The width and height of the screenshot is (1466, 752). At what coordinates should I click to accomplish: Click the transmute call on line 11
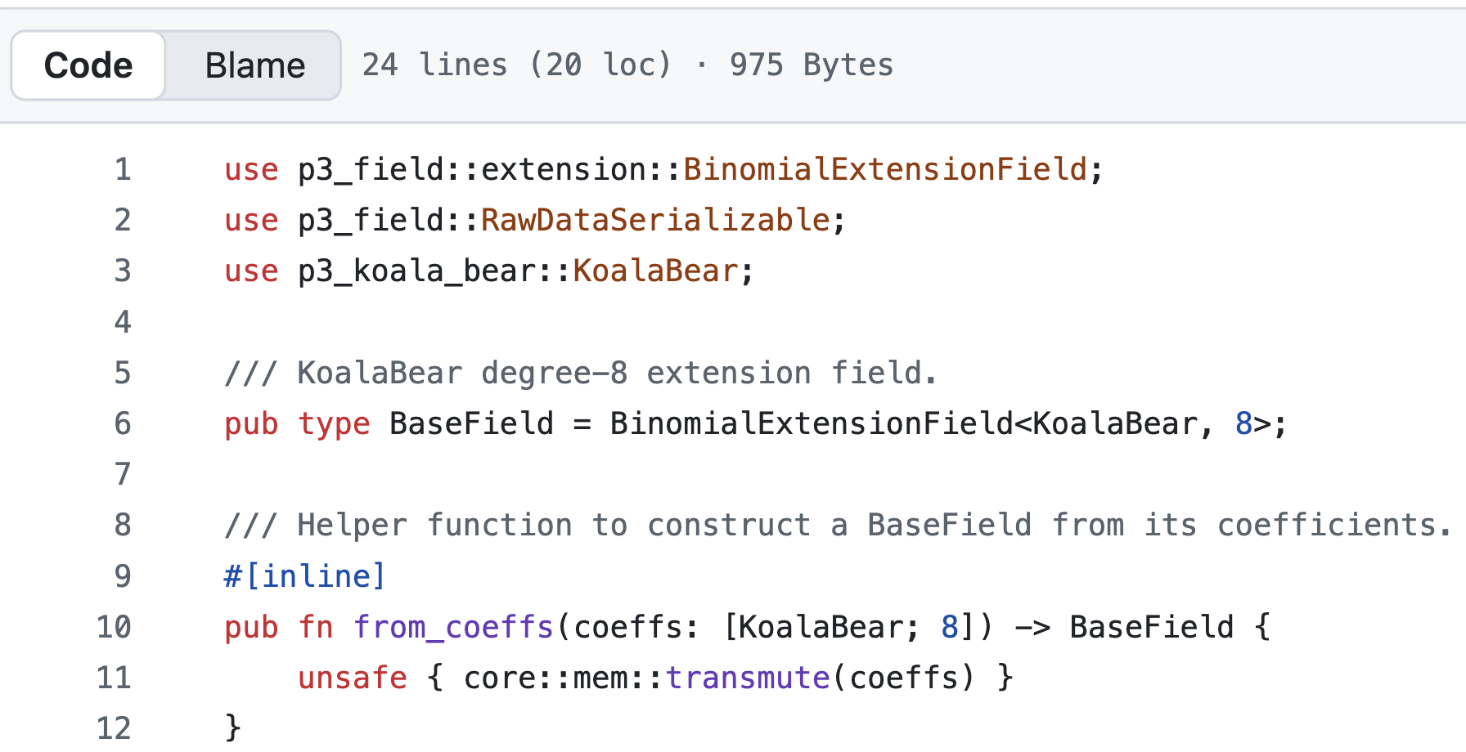pos(748,678)
